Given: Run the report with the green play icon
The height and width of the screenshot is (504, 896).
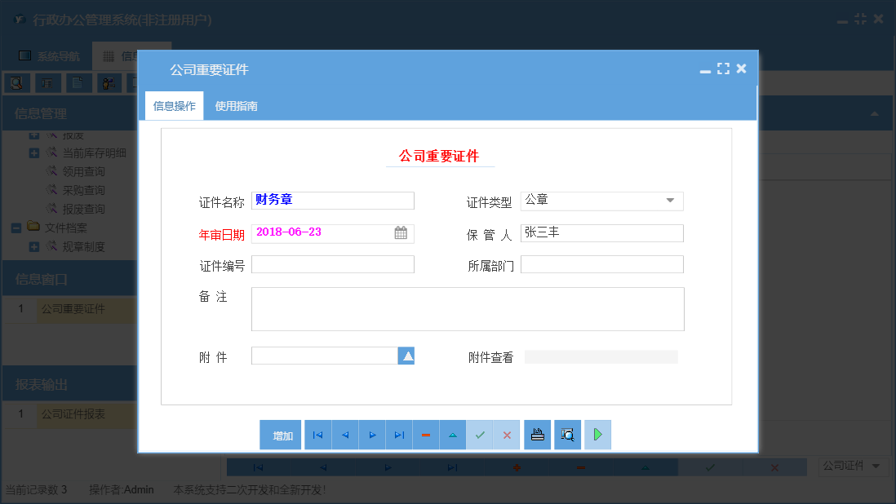Looking at the screenshot, I should (597, 435).
